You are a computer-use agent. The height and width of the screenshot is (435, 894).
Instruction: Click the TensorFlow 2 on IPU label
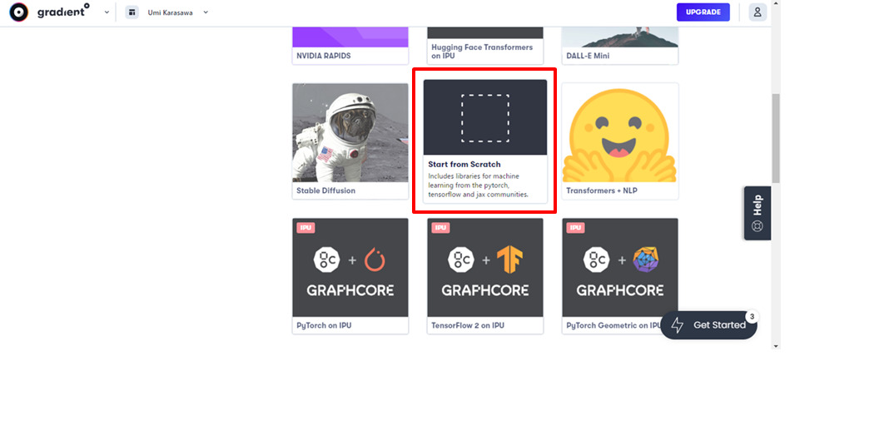click(468, 326)
